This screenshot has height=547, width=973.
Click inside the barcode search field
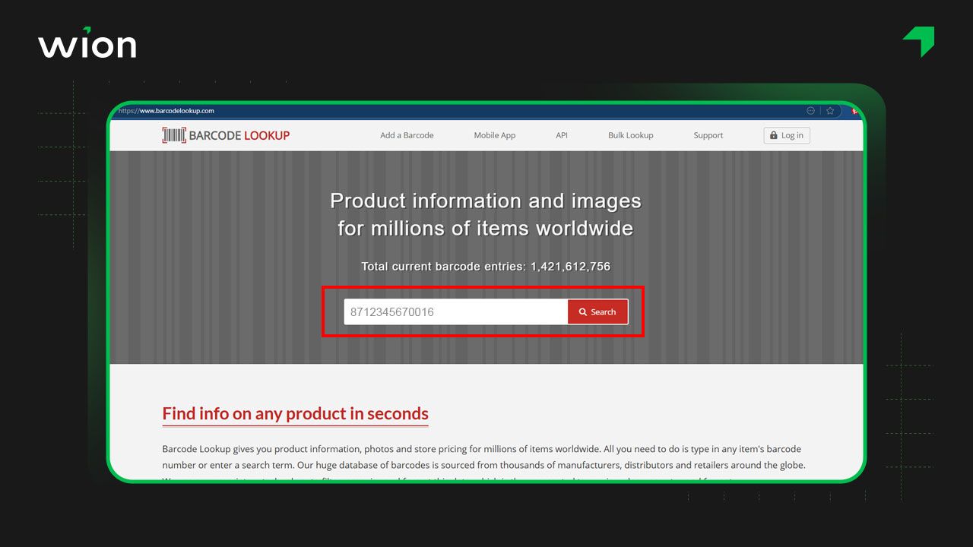tap(448, 311)
